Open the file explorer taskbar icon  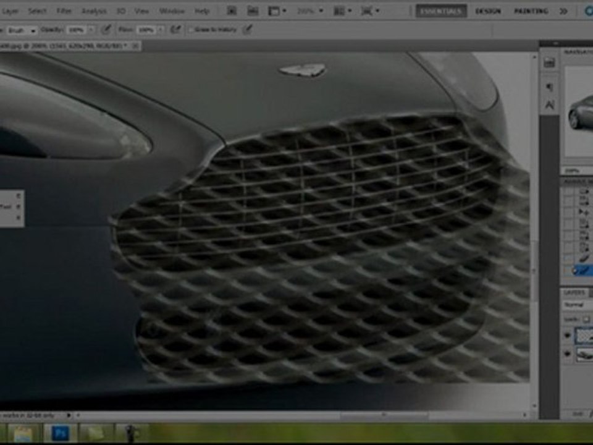click(24, 434)
